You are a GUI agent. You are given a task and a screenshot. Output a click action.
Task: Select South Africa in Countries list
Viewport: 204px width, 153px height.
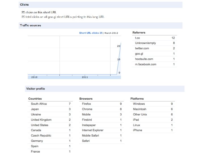(39, 104)
